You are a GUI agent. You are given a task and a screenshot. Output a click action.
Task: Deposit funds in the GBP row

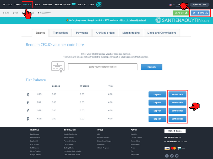pos(157,111)
